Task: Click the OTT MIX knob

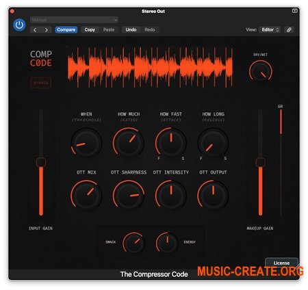Action: coord(86,196)
